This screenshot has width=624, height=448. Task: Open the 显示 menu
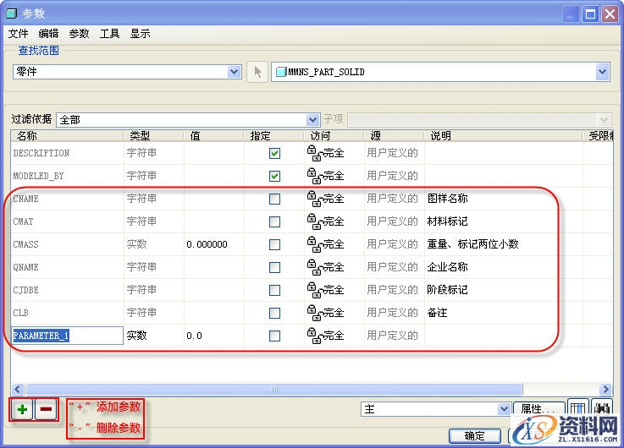click(140, 34)
